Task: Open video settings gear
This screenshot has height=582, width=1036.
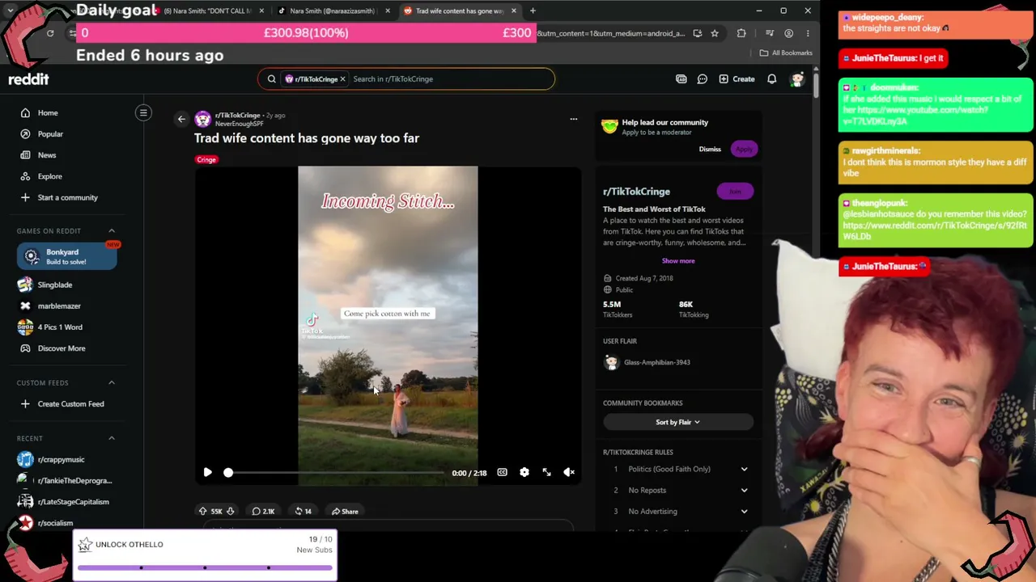Action: tap(524, 472)
